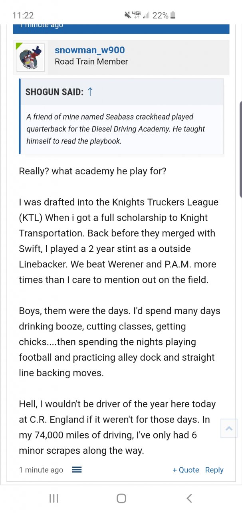Click the "+ Quote" toggle
242x513 pixels.
tap(186, 470)
